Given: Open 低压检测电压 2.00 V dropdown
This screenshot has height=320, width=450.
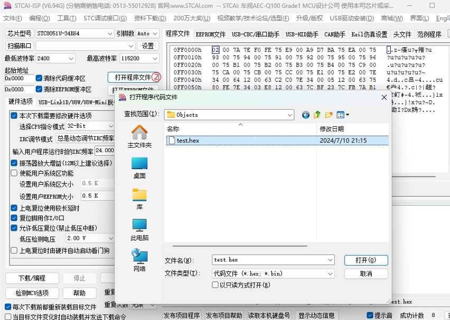Looking at the screenshot, I should 111,238.
